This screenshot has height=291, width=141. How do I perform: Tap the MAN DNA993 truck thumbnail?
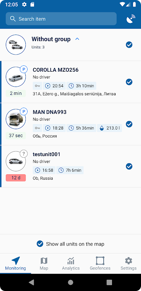(16, 119)
